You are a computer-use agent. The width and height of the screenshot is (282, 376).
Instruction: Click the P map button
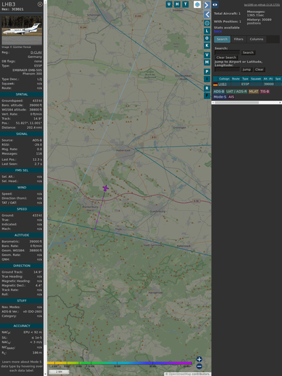[207, 71]
